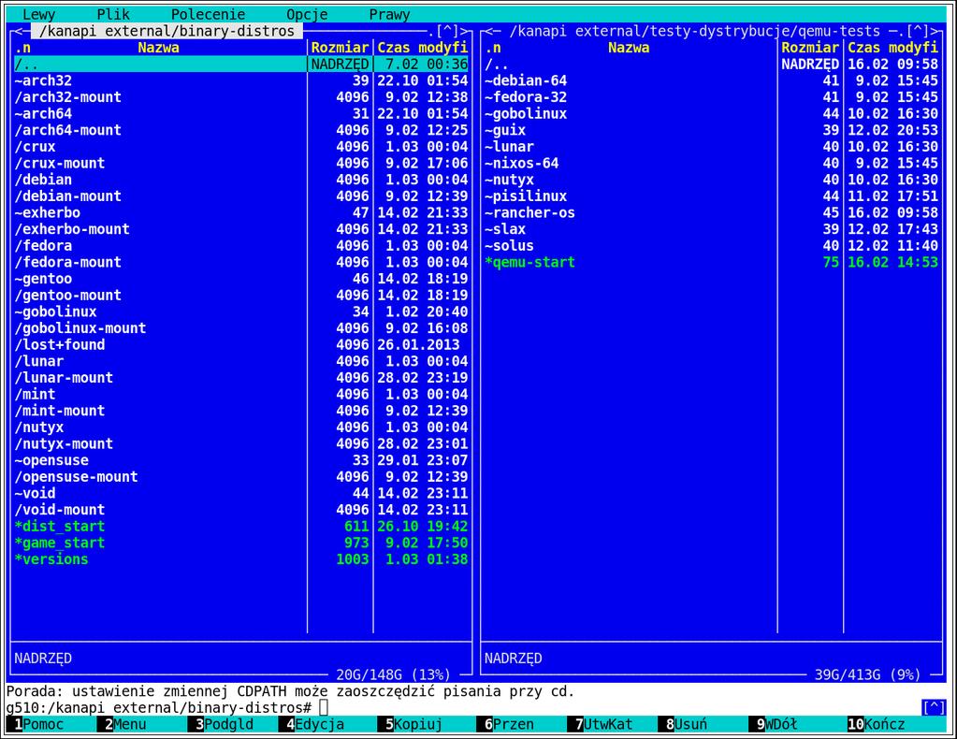Select the /gobolinux-mount directory
Screen dimensions: 957x739
coord(241,327)
